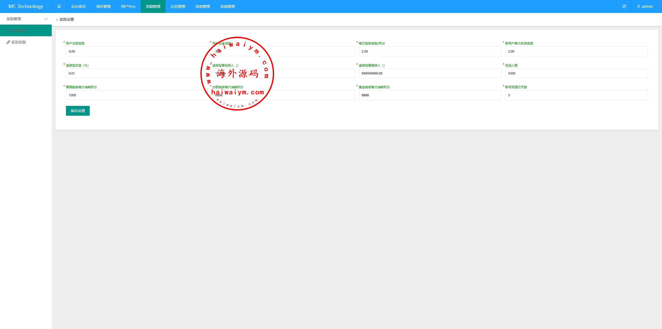Click the MC Technology logo link
The image size is (662, 329).
(26, 6)
